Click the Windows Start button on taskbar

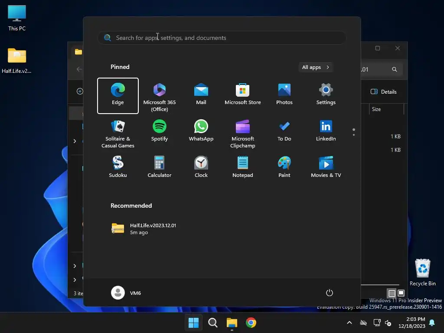click(194, 323)
